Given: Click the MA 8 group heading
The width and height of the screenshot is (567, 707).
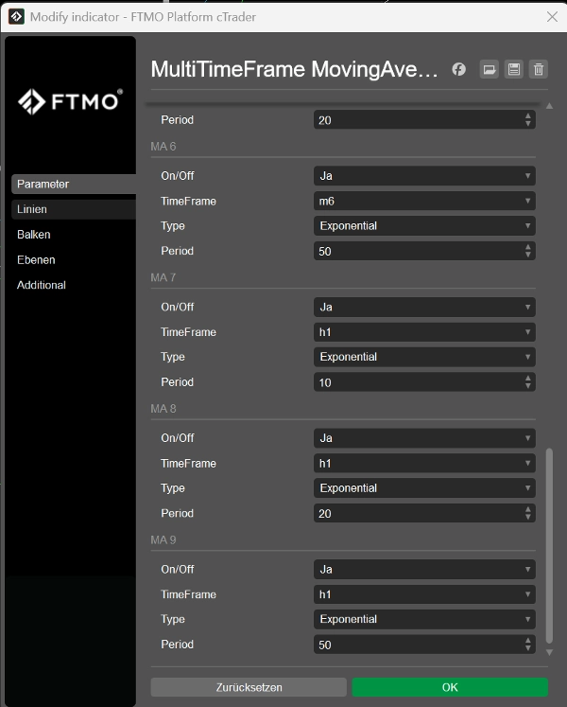Looking at the screenshot, I should [x=163, y=409].
